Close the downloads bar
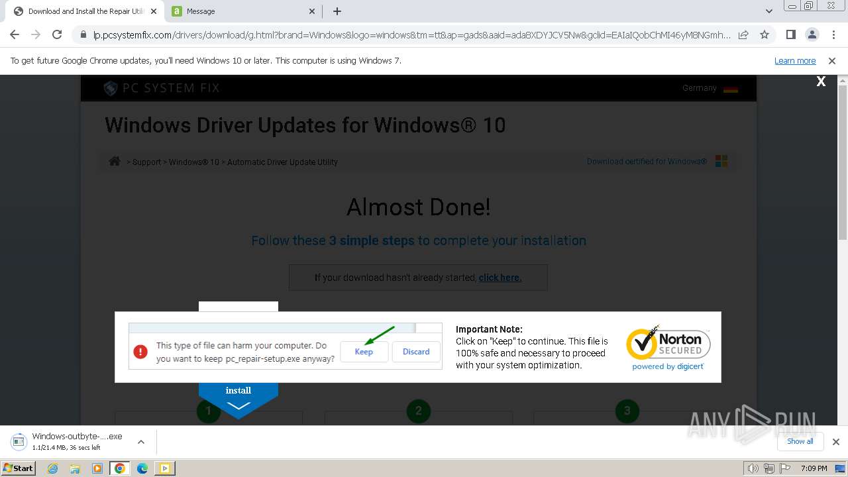This screenshot has height=477, width=848. click(x=836, y=442)
